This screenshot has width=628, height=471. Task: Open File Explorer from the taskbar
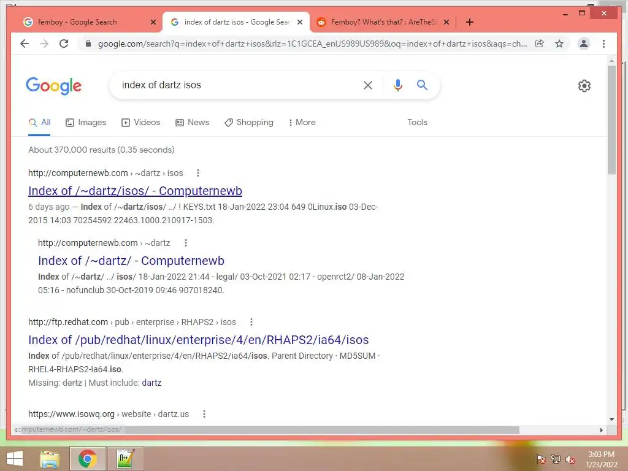(x=50, y=459)
